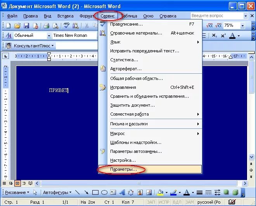Viewport: 256px width, 206px height.
Task: Select the Arrow drawing tool
Action: point(86,192)
